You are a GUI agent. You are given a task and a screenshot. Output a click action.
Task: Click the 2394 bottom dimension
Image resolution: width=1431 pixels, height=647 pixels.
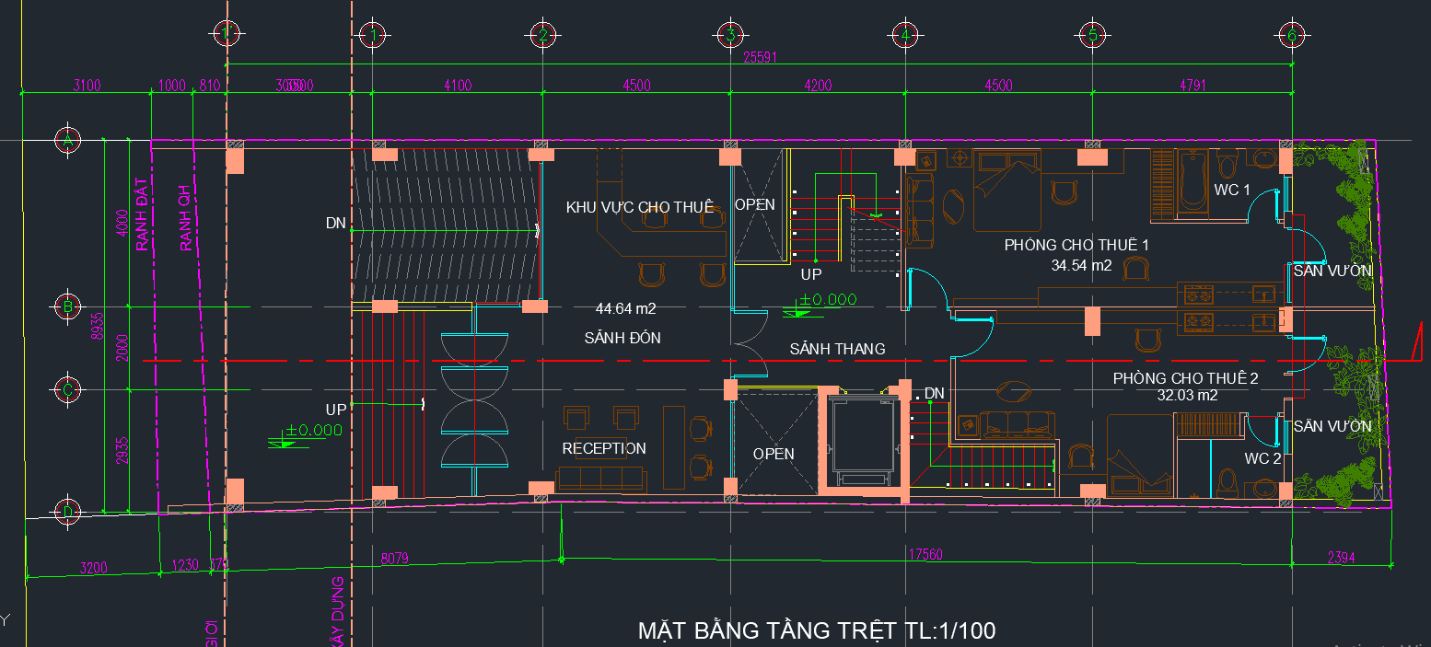1342,556
